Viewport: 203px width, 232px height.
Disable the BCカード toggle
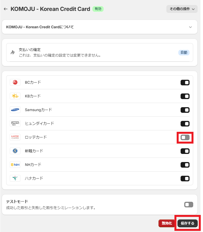pos(185,83)
